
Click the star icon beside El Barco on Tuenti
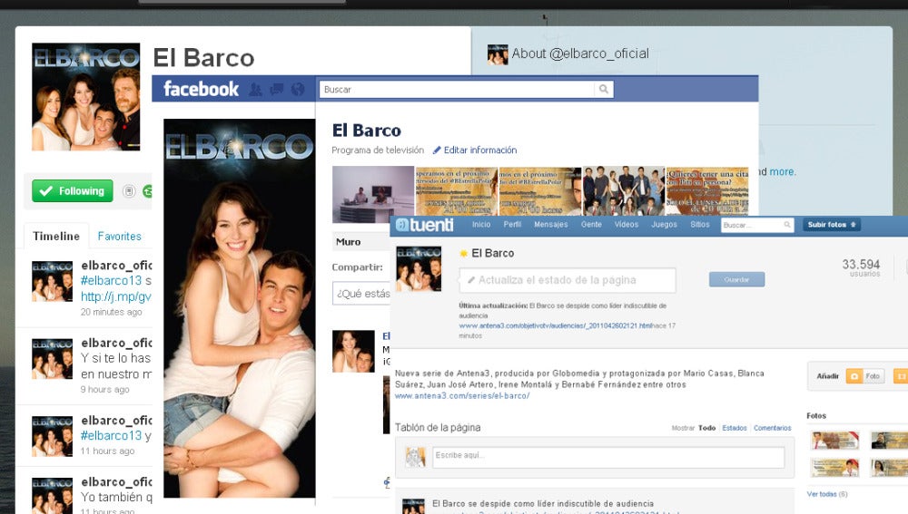click(x=463, y=253)
